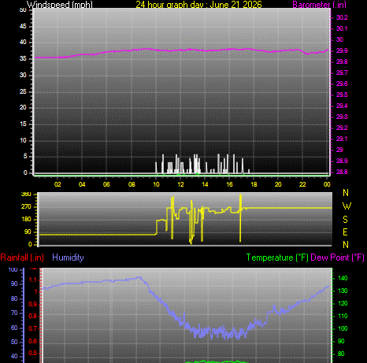The height and width of the screenshot is (363, 367).
Task: Click the 04 hour label on time axis
Action: click(x=82, y=184)
